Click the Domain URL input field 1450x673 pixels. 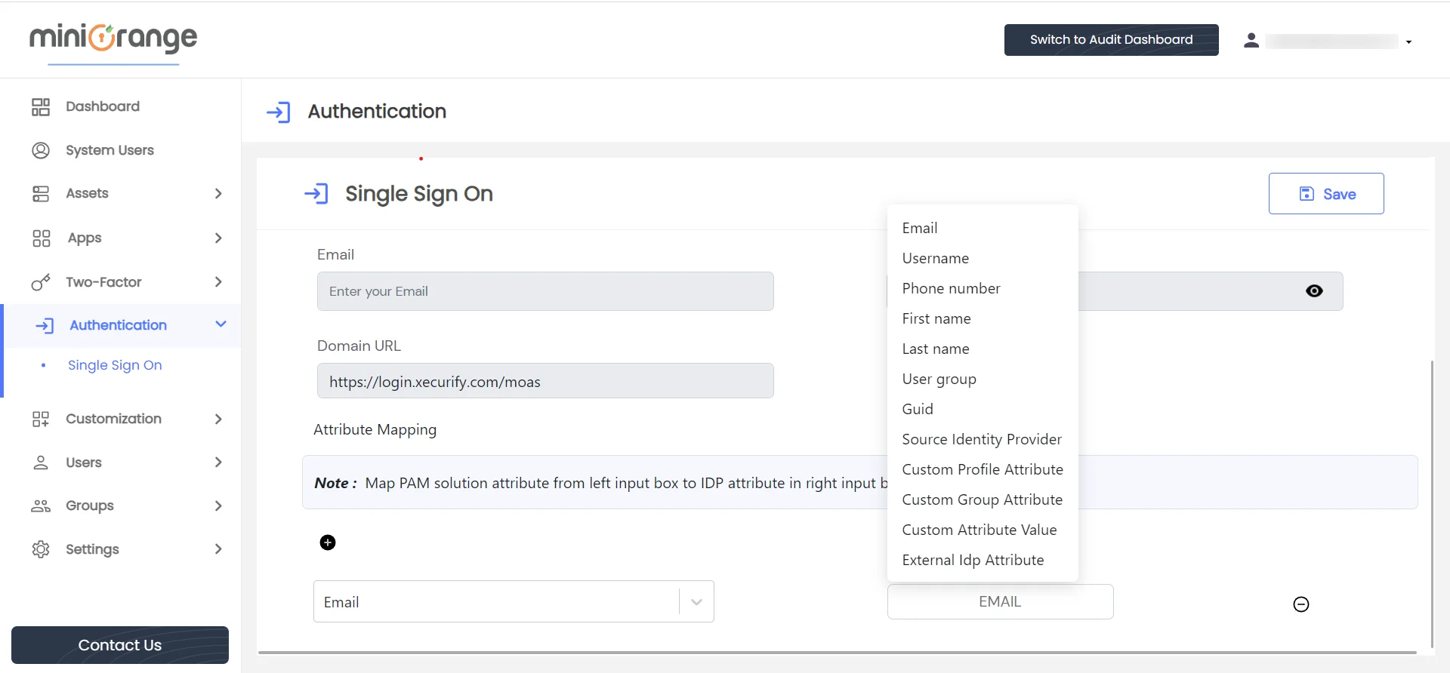click(x=545, y=381)
